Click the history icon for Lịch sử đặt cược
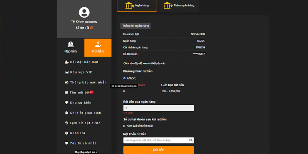The height and width of the screenshot is (154, 308). click(x=67, y=123)
